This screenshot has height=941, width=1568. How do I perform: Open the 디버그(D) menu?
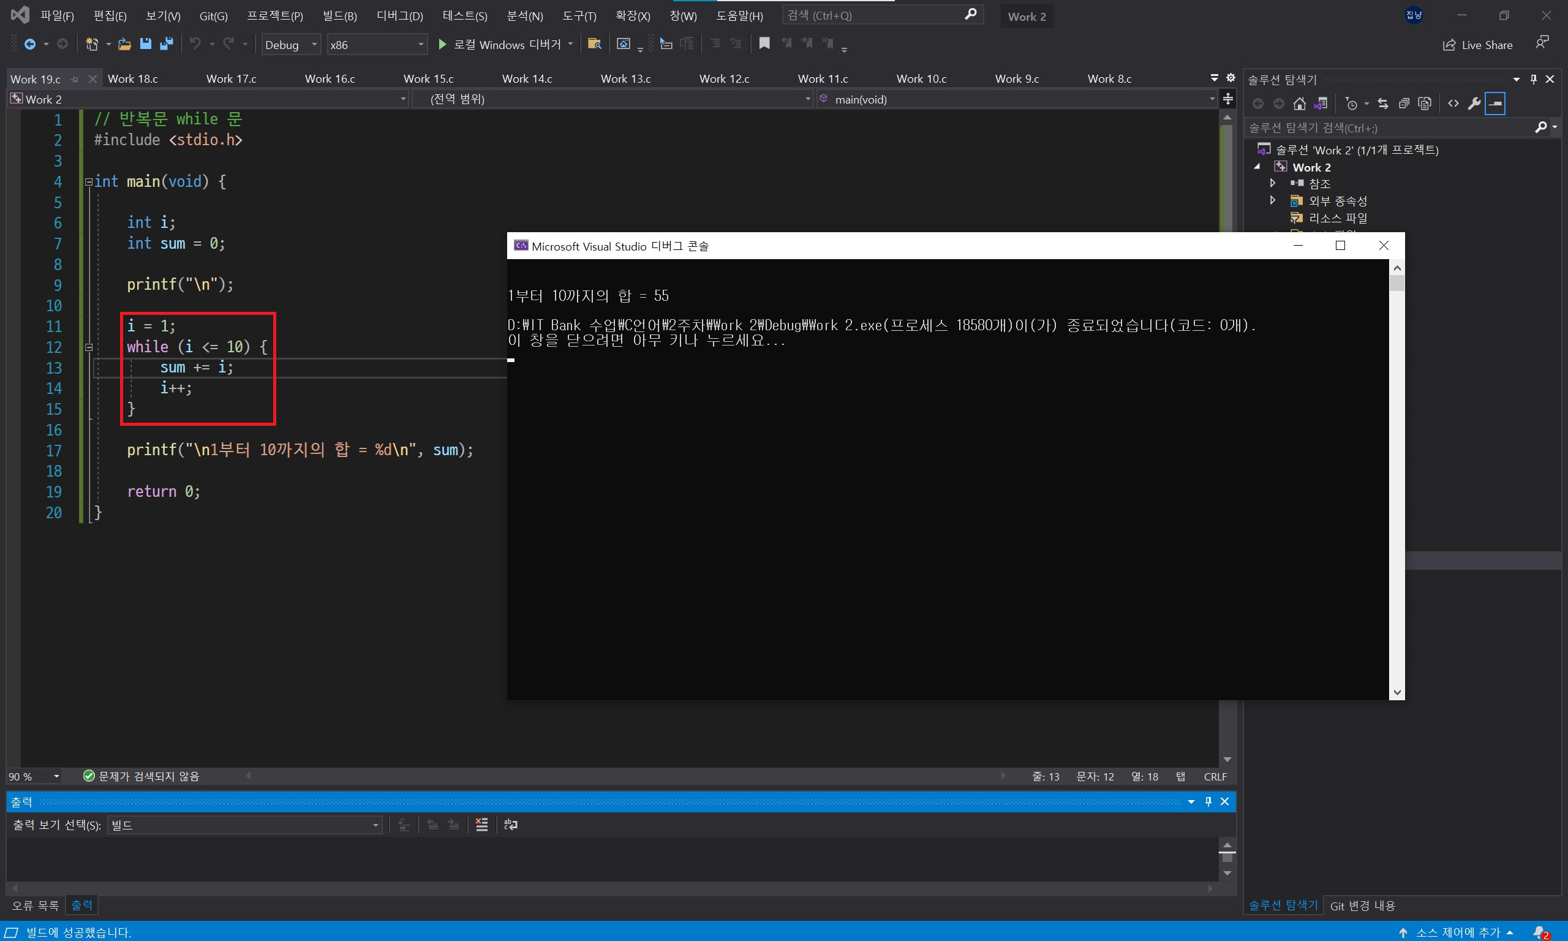(399, 16)
